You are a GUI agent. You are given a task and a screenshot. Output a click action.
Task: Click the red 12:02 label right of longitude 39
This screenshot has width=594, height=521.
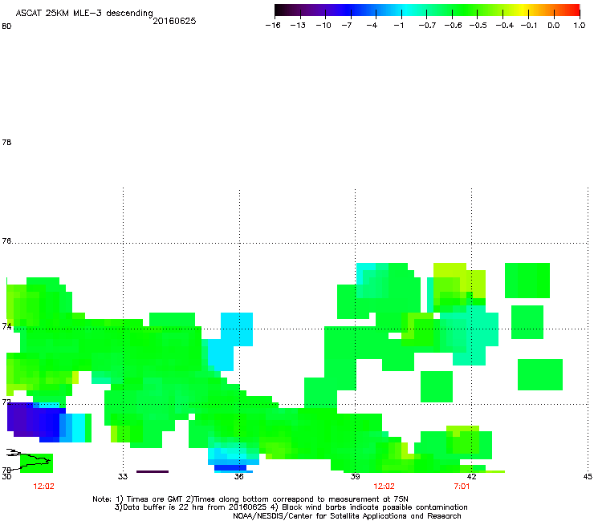(x=384, y=487)
